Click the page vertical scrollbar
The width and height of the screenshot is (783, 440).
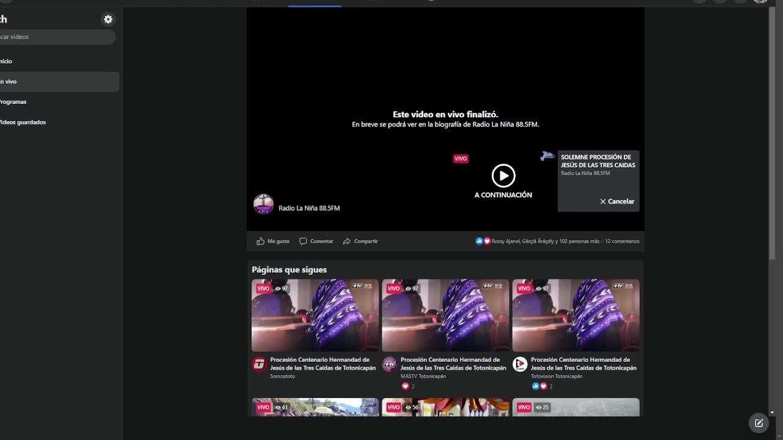pos(773,134)
